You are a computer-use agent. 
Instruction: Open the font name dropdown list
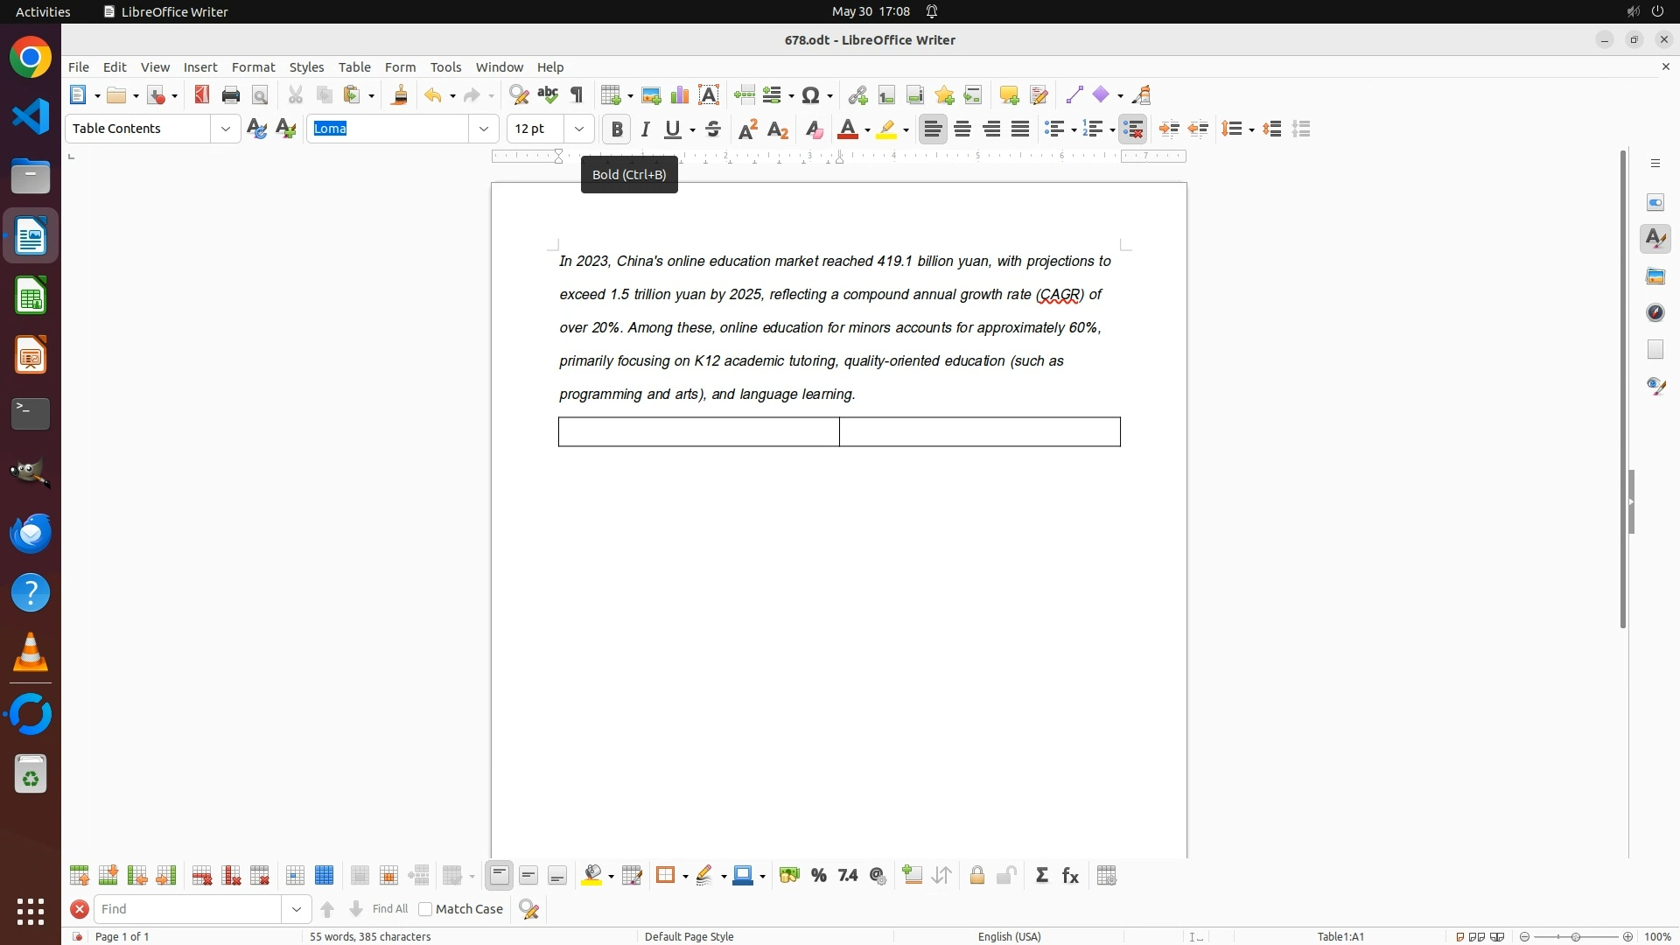point(484,129)
